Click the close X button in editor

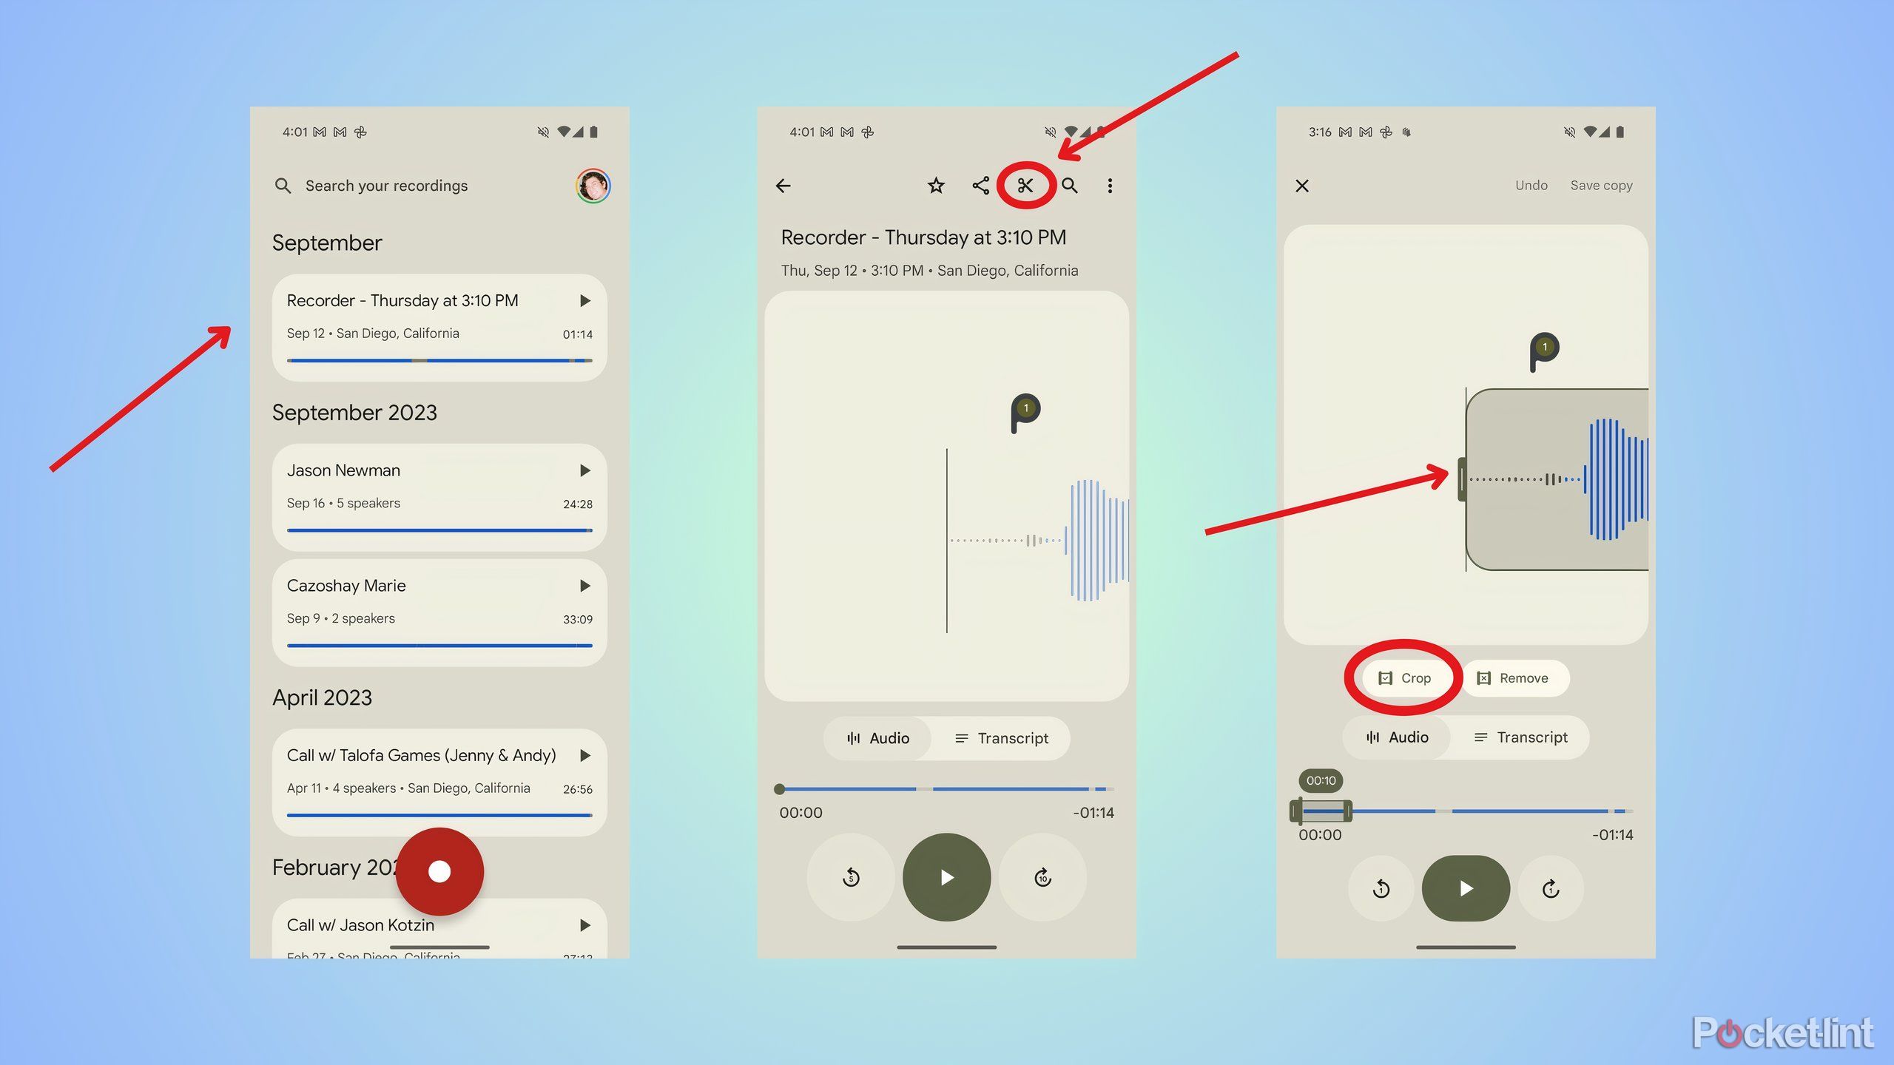pyautogui.click(x=1302, y=183)
